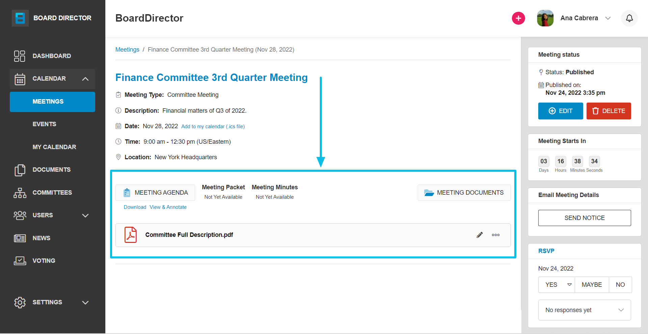Choose YES for the RSVP
This screenshot has height=334, width=648.
point(551,285)
